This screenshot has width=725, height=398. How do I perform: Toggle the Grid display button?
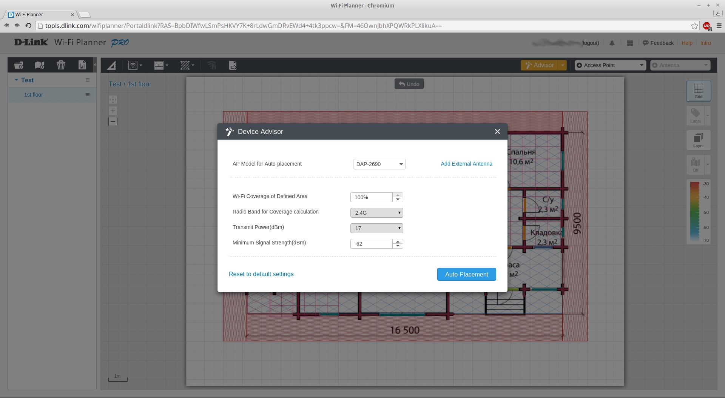[698, 91]
